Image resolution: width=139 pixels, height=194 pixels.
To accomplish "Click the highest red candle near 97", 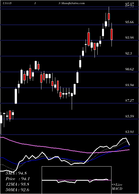I will coord(109,16).
